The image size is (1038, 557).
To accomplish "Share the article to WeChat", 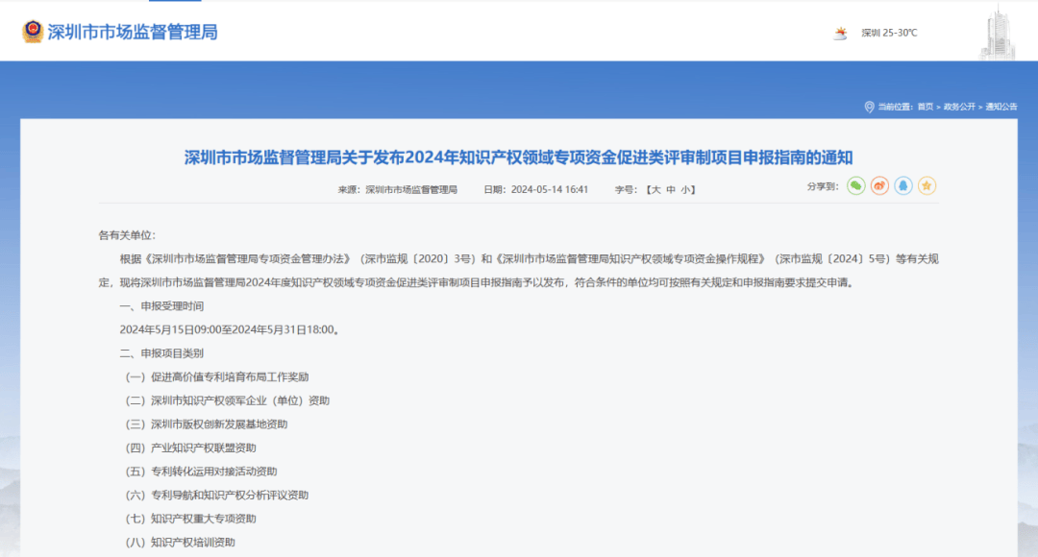I will pyautogui.click(x=856, y=186).
